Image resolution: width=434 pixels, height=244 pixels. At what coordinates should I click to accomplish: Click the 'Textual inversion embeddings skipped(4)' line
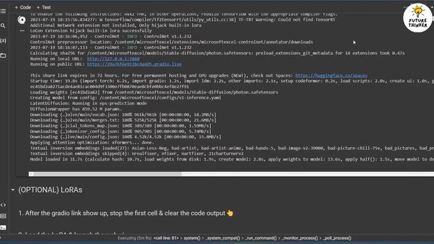(137, 154)
